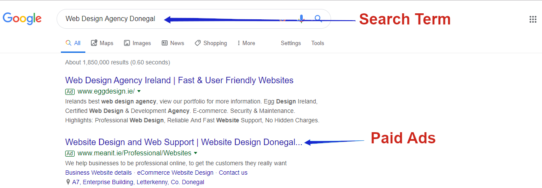Click the Maps tab pin icon
Viewport: 542px width, 188px height.
tap(94, 43)
